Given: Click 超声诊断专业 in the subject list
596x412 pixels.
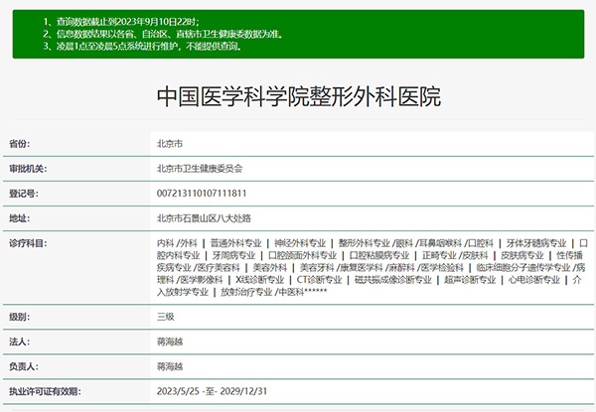Looking at the screenshot, I should click(x=470, y=280).
